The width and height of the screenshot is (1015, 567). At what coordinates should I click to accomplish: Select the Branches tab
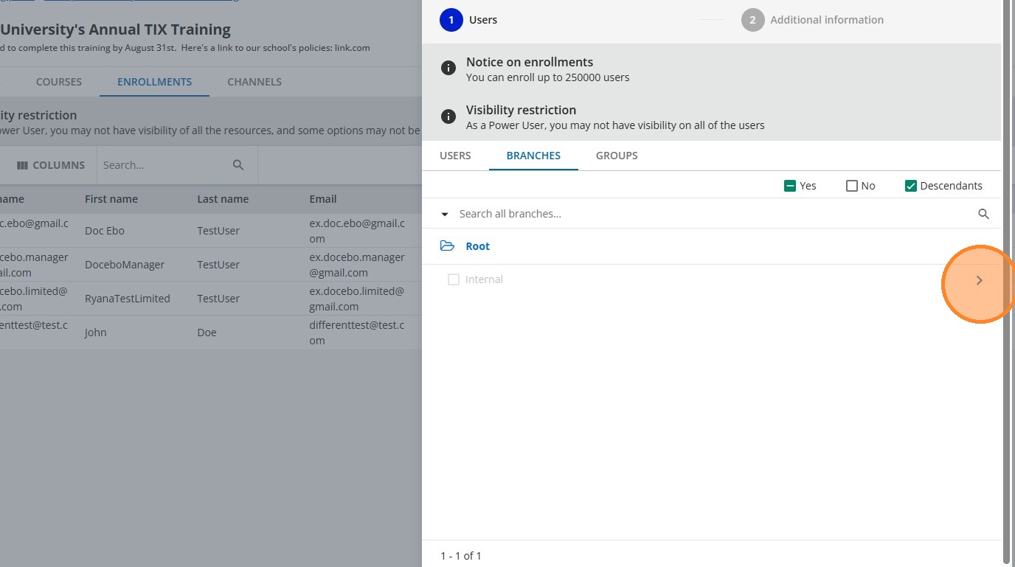coord(533,156)
